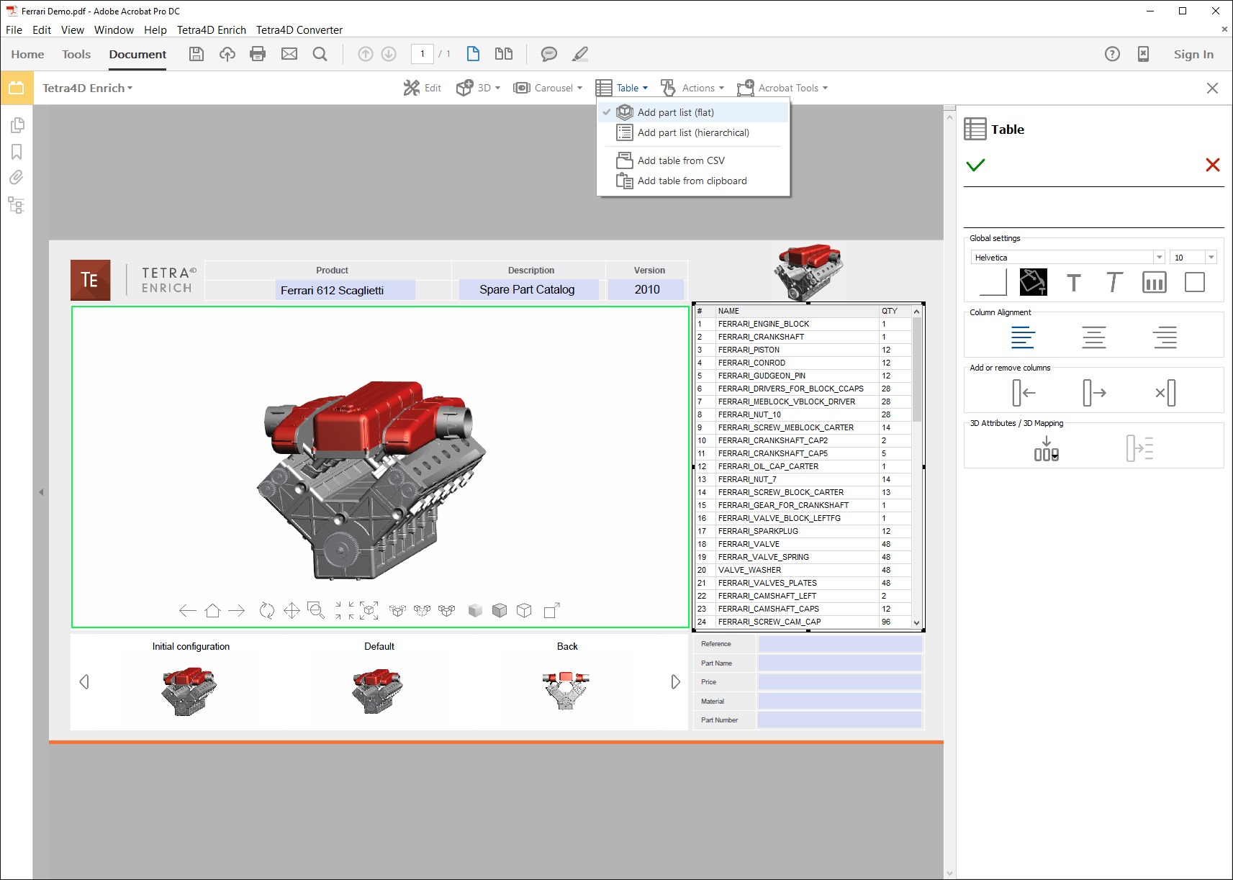Click the Sign In button
Viewport: 1233px width, 880px height.
point(1193,54)
